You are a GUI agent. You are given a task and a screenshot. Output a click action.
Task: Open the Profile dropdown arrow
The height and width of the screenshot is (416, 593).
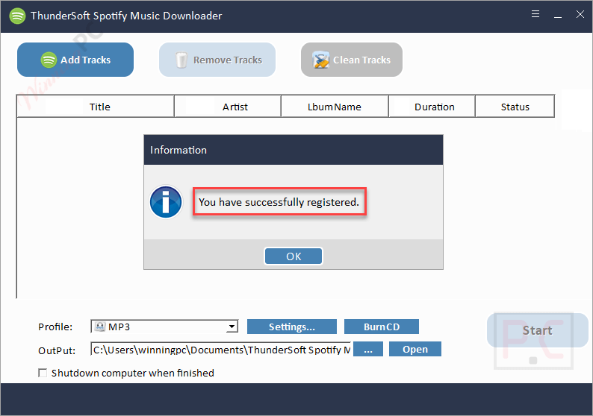(232, 326)
